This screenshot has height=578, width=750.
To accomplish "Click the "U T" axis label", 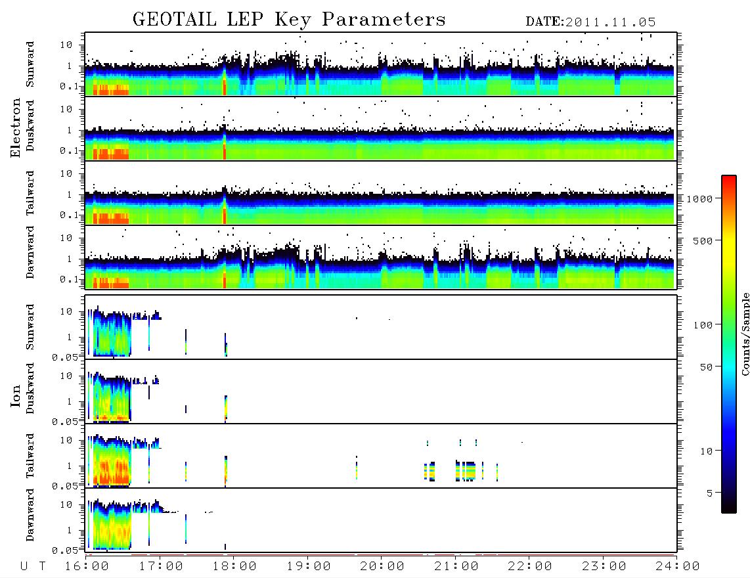I will tap(33, 567).
